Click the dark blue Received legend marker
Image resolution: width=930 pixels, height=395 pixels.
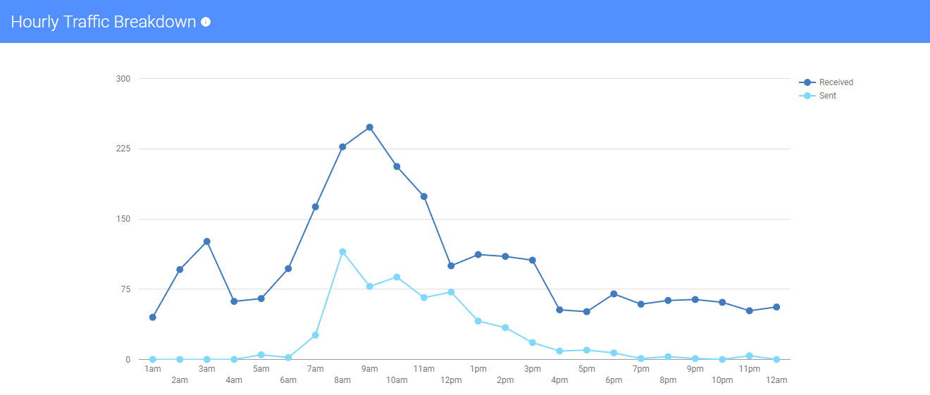[807, 82]
